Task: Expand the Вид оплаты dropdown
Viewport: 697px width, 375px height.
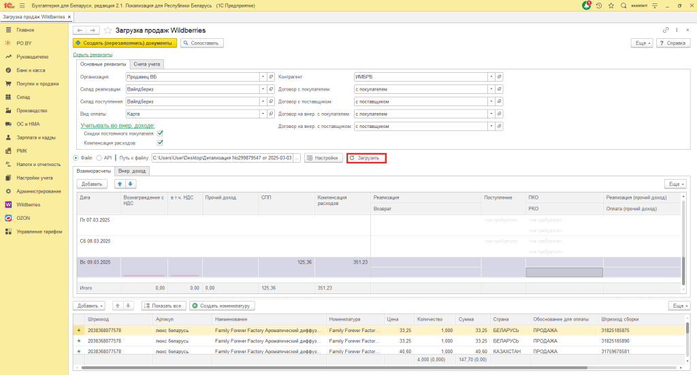Action: [263, 114]
